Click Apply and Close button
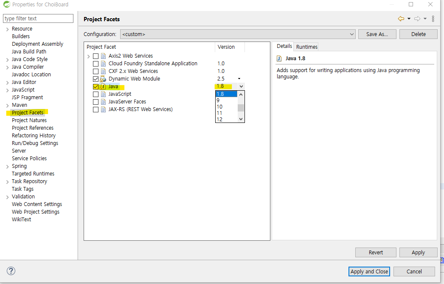 click(x=369, y=272)
